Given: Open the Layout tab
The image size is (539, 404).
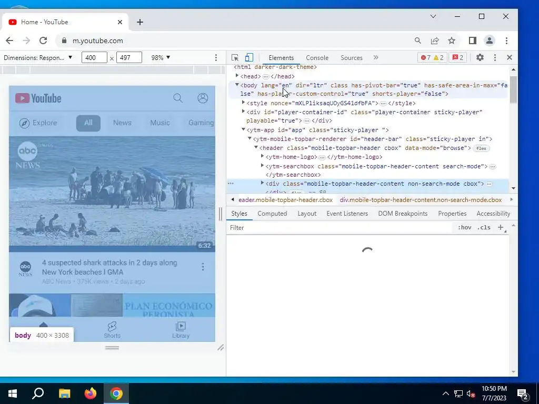Looking at the screenshot, I should point(307,214).
